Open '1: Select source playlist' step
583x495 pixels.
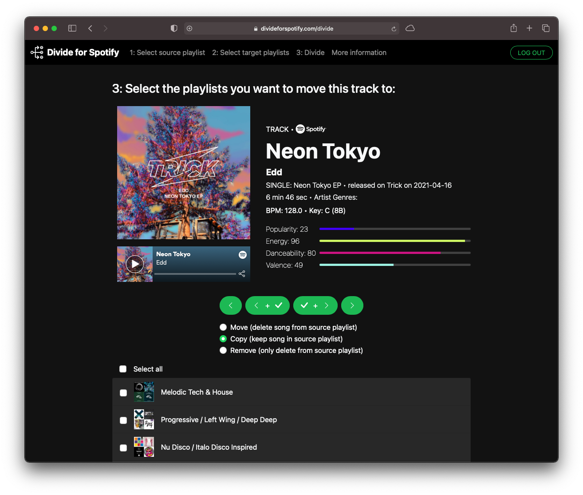pyautogui.click(x=167, y=52)
